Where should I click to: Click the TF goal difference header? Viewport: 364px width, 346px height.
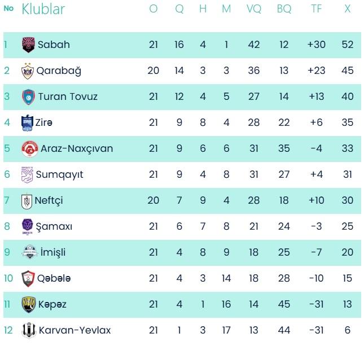click(317, 9)
